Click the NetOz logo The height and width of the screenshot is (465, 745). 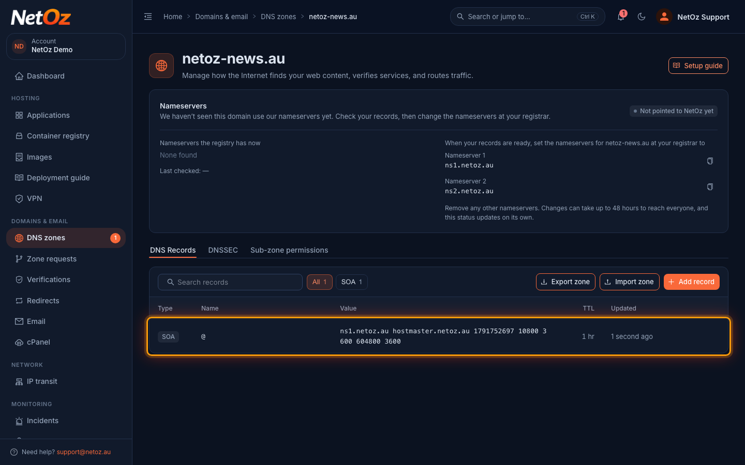[x=41, y=17]
